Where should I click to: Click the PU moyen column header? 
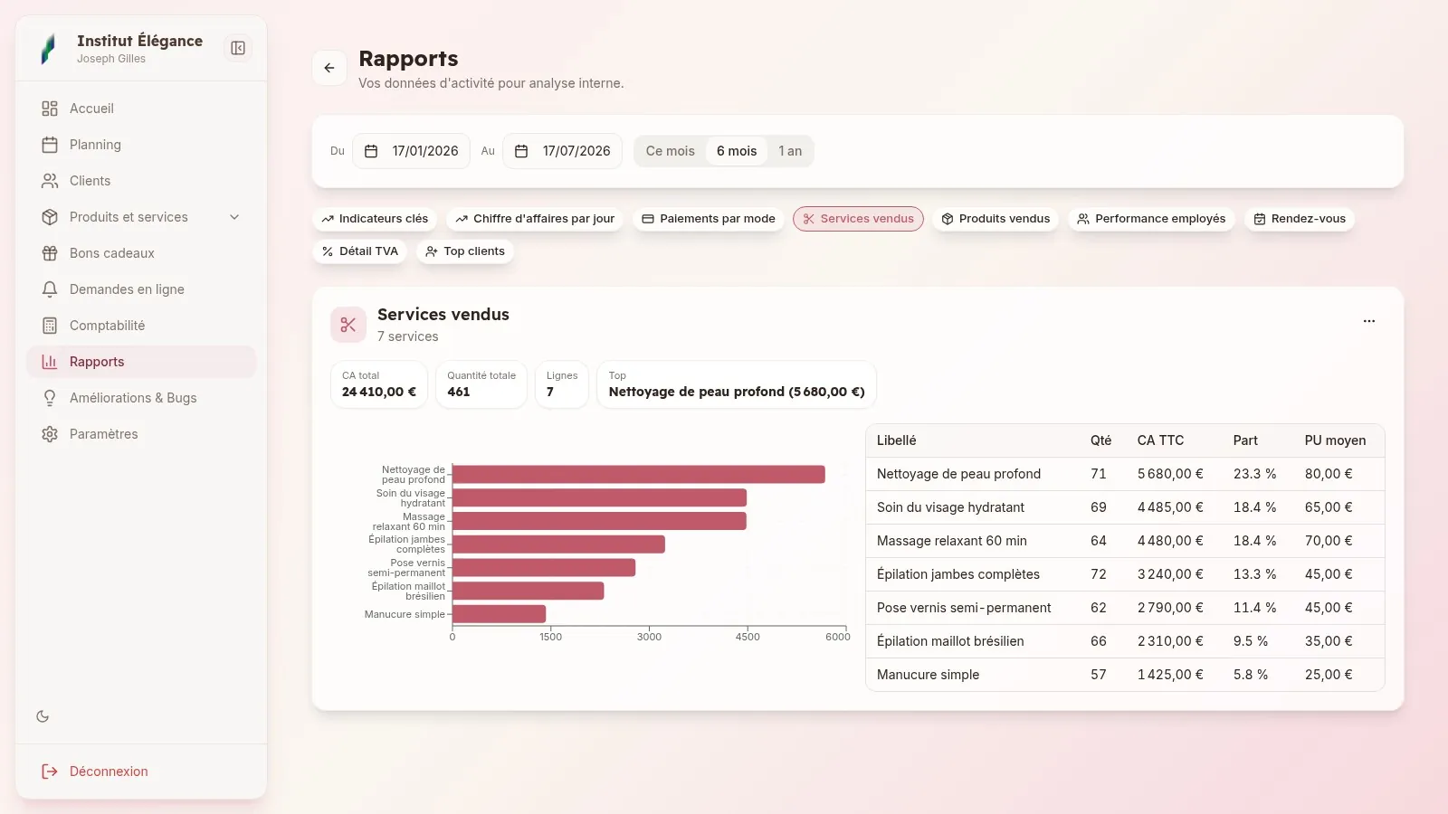[1335, 440]
